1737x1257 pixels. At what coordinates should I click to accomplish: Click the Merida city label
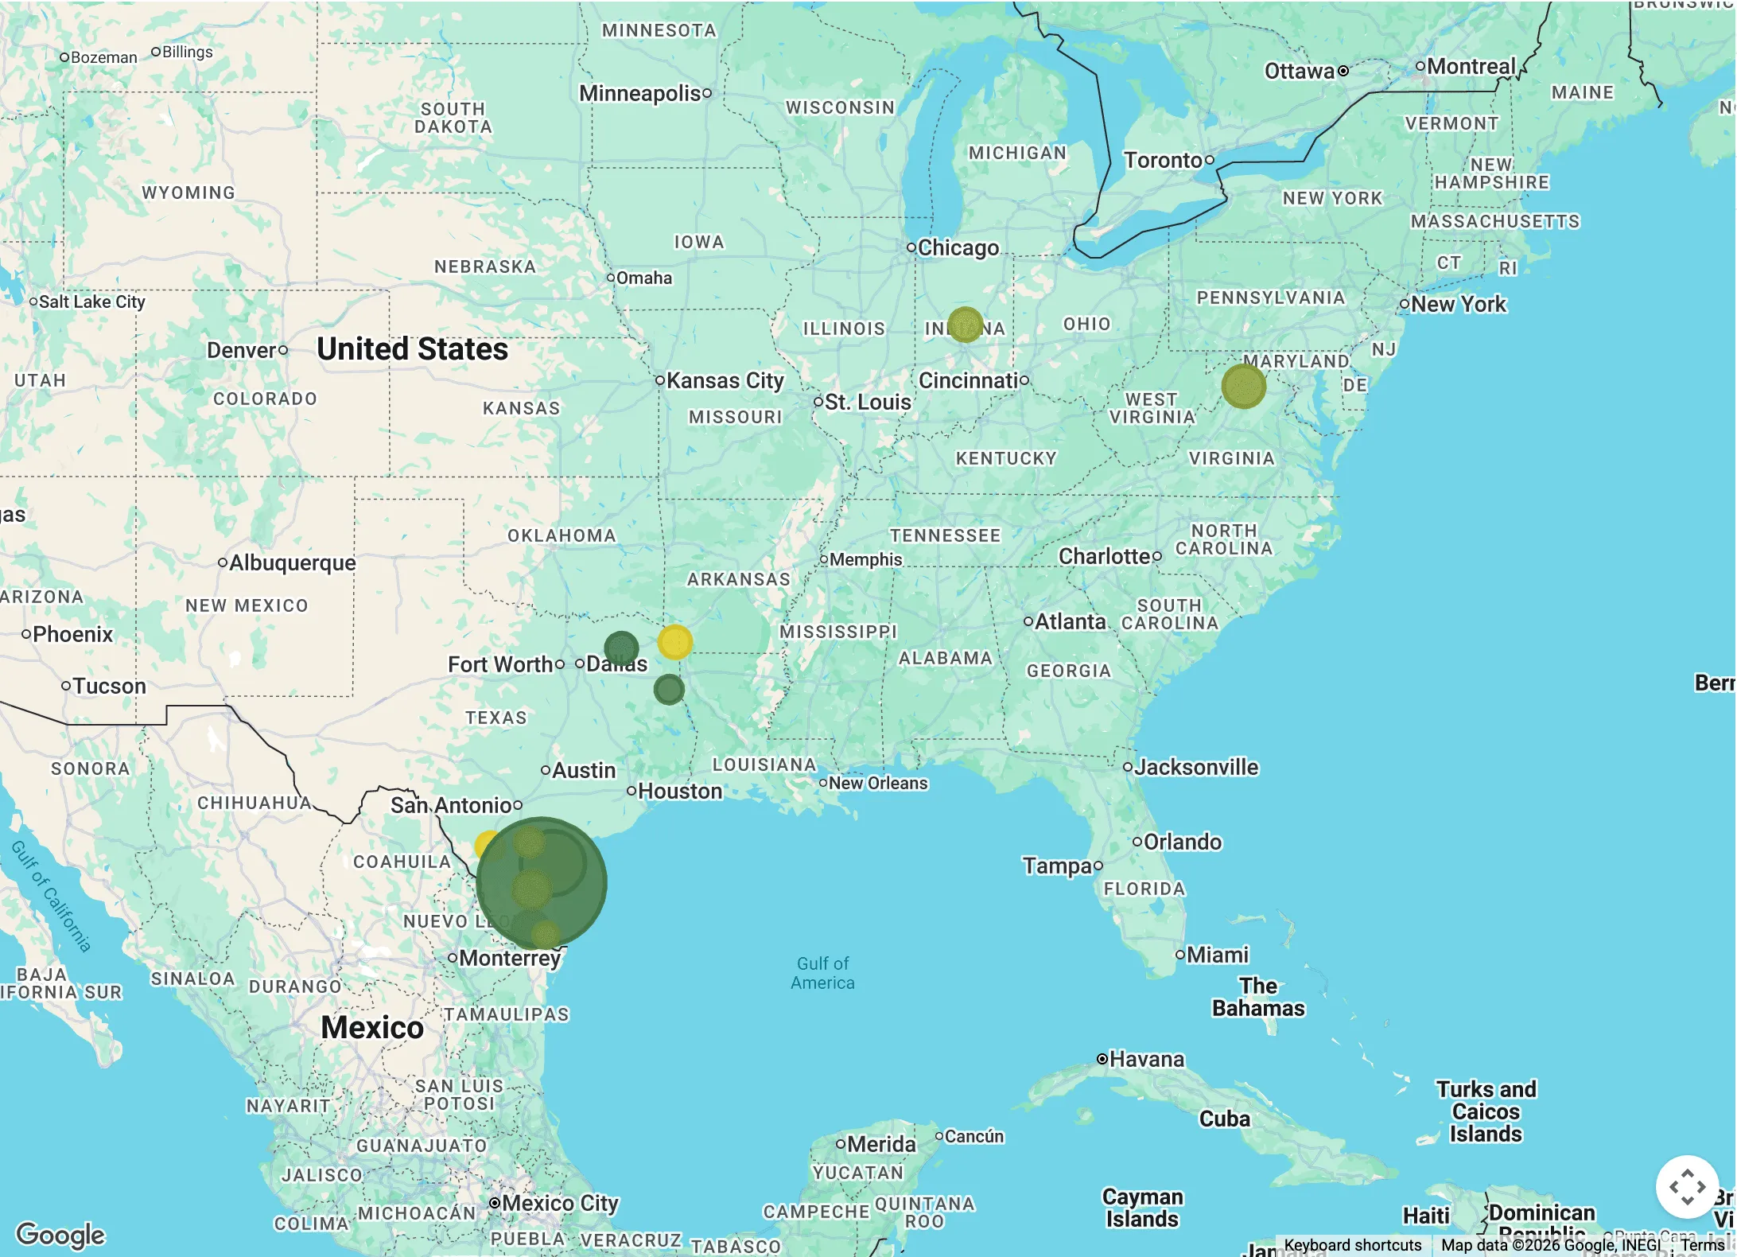click(x=881, y=1144)
